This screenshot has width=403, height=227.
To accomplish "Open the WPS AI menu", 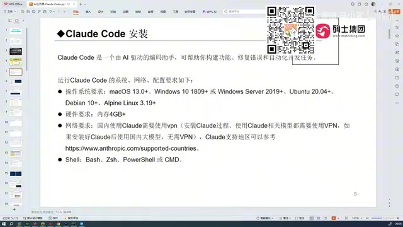I will tap(210, 11).
